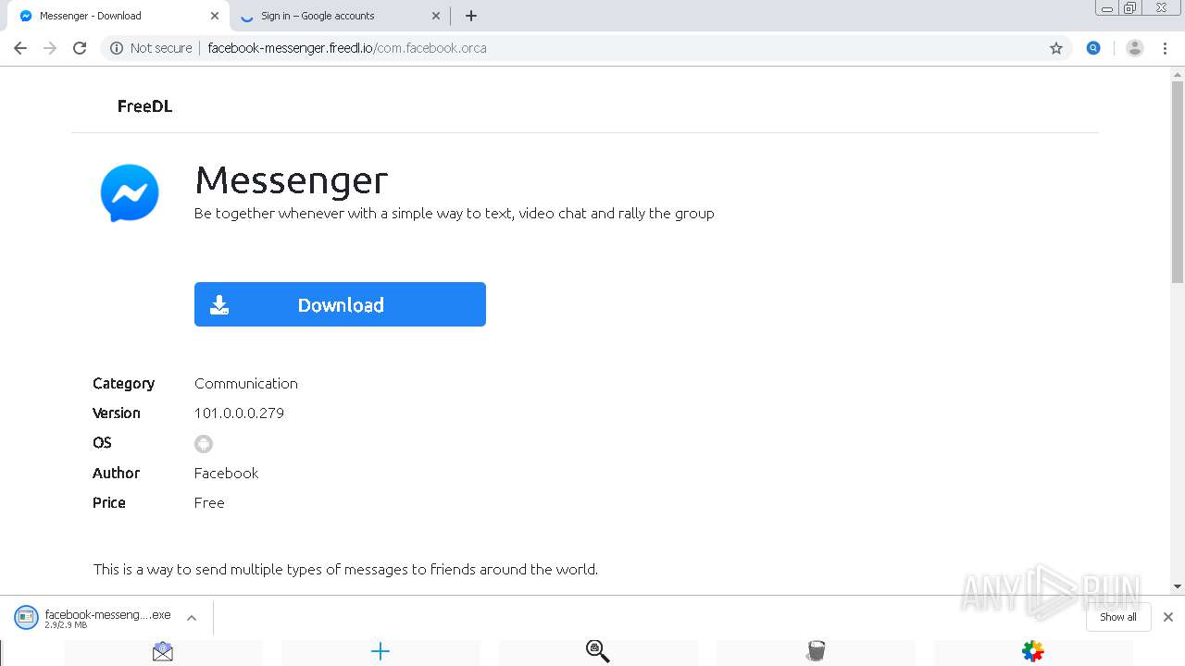Bookmark this page with the star icon
The height and width of the screenshot is (666, 1185).
pyautogui.click(x=1056, y=48)
